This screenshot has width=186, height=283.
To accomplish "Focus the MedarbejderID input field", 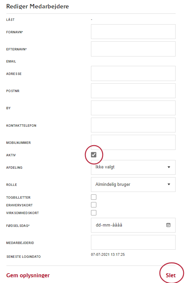I will pyautogui.click(x=133, y=242).
